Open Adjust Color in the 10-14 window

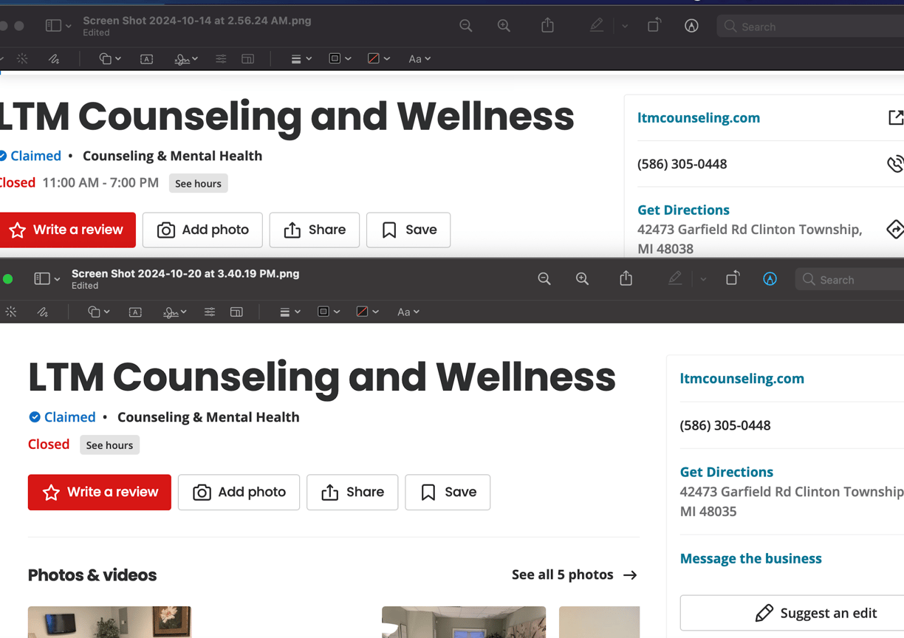point(221,59)
